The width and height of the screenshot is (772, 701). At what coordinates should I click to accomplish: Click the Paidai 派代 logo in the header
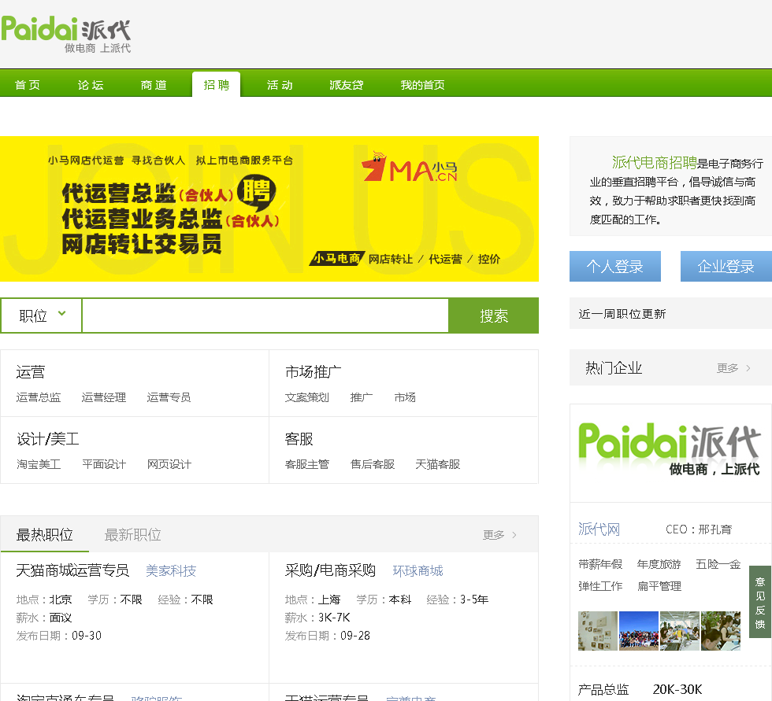tap(66, 33)
